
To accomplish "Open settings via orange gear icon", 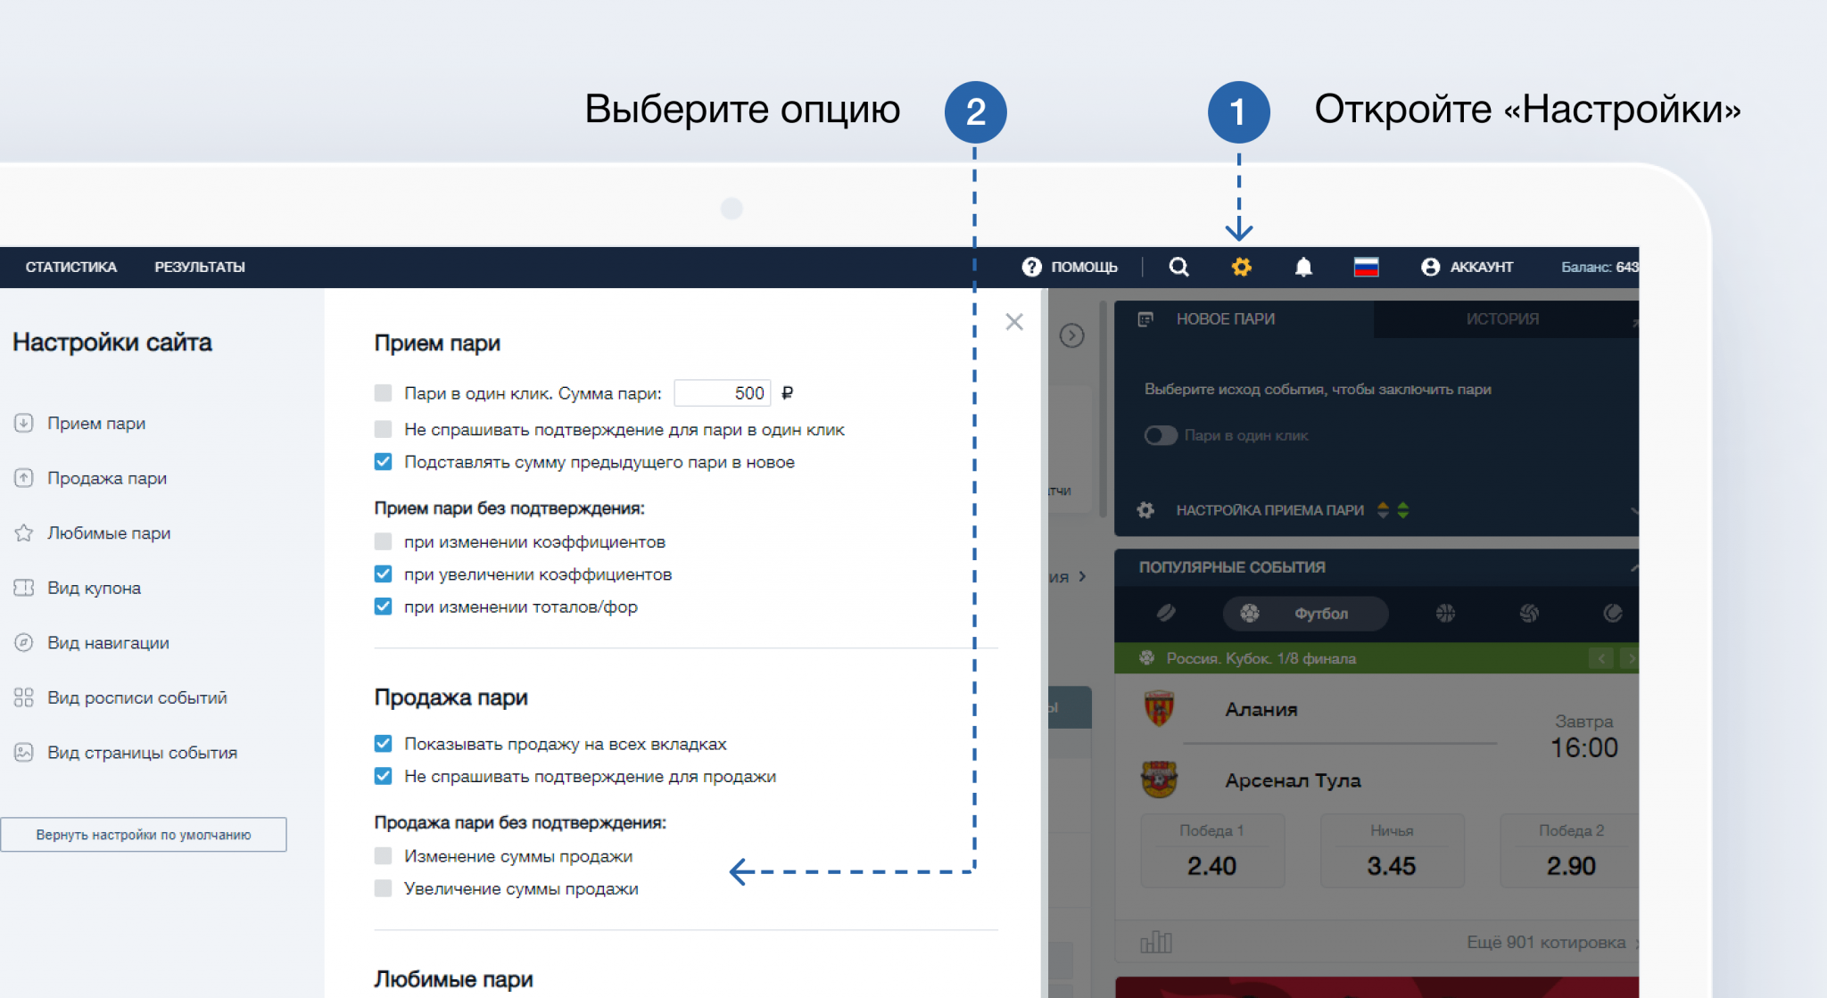I will 1241,267.
